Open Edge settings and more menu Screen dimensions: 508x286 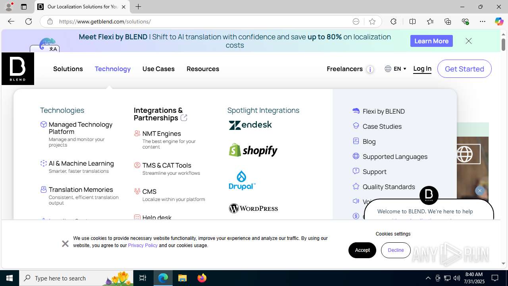tap(483, 21)
